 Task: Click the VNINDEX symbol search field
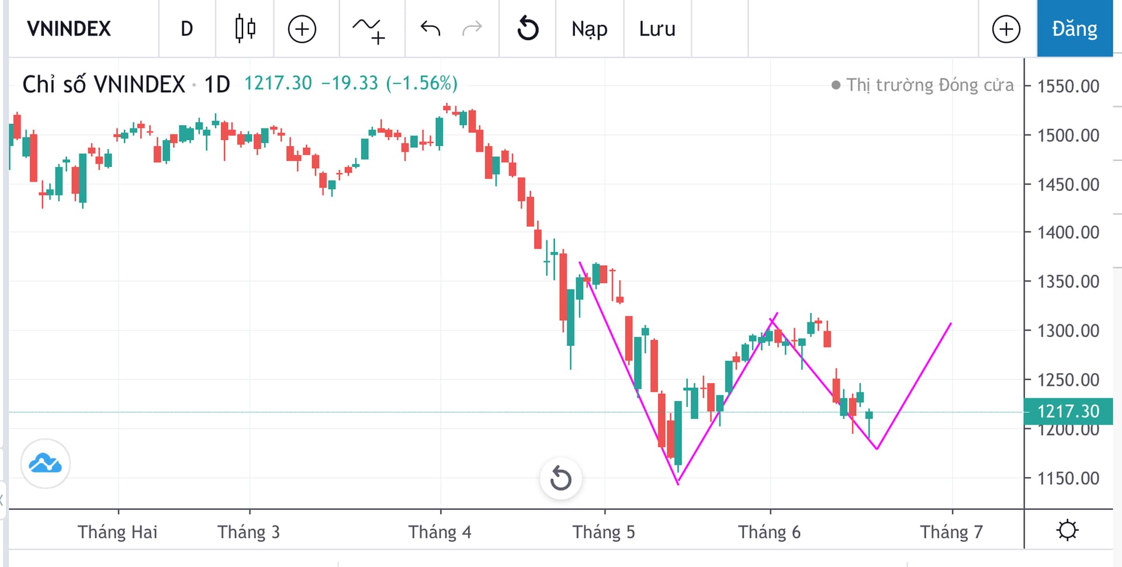pos(69,29)
